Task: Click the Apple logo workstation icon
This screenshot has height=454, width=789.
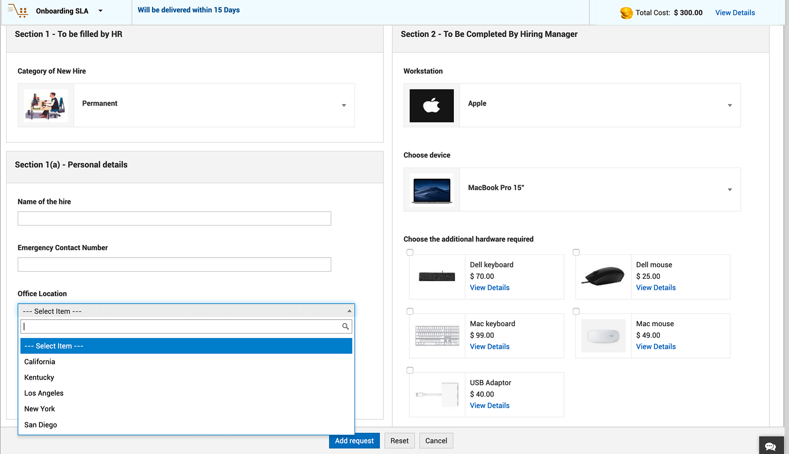Action: coord(431,105)
